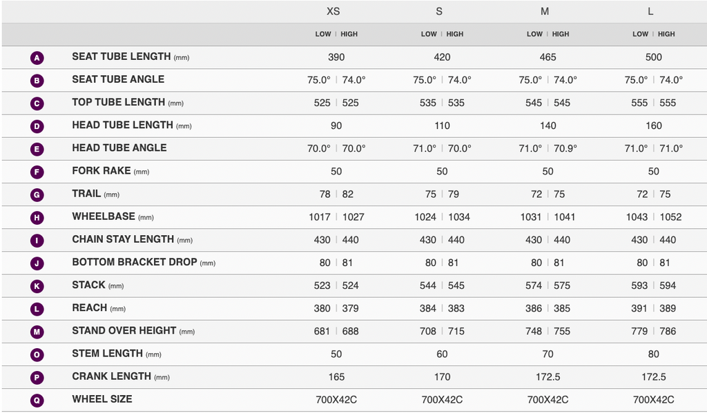
Task: Click the J badge beside Bottom Bracket Drop
Action: tap(37, 263)
